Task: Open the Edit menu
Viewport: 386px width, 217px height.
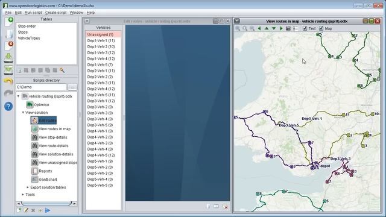Action: pyautogui.click(x=18, y=13)
